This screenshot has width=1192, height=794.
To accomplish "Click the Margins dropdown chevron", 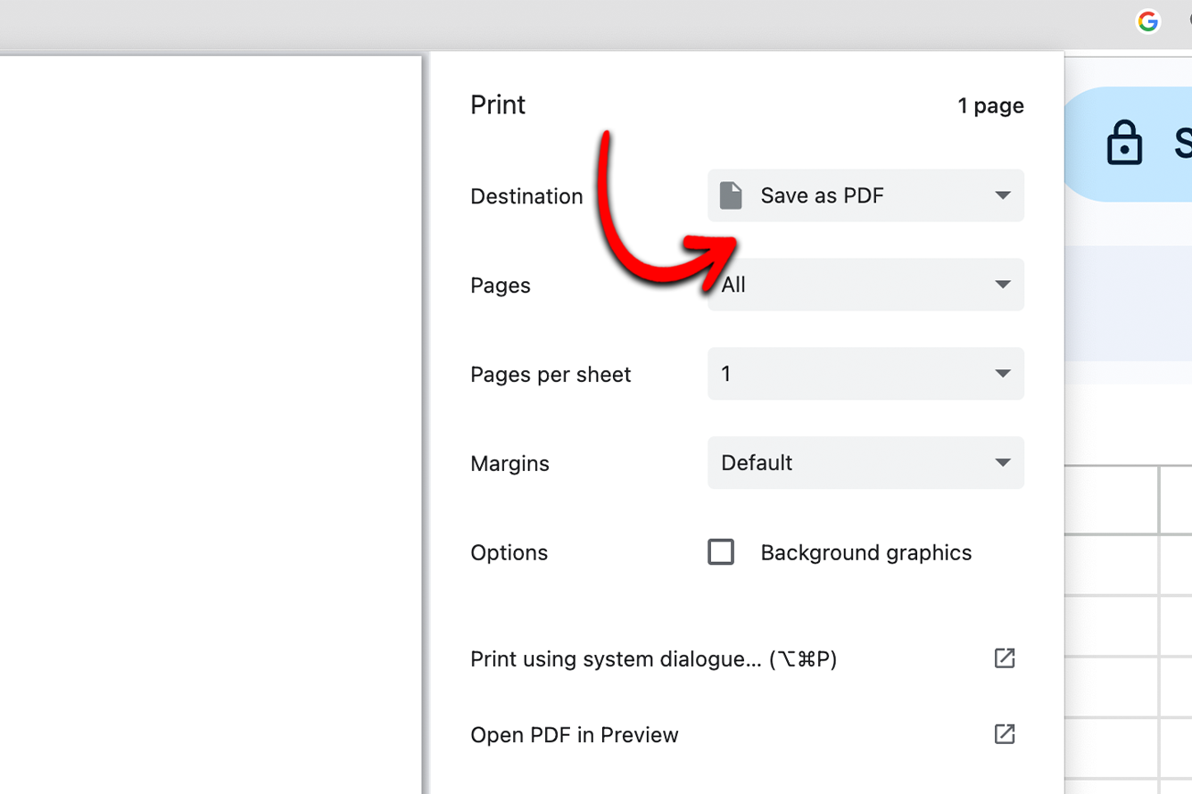I will (x=1005, y=463).
